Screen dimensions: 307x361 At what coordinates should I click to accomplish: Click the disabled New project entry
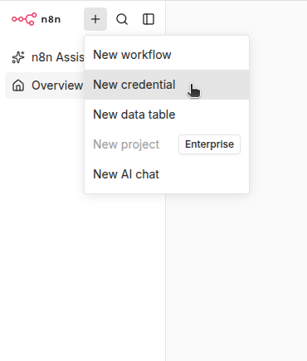[126, 144]
